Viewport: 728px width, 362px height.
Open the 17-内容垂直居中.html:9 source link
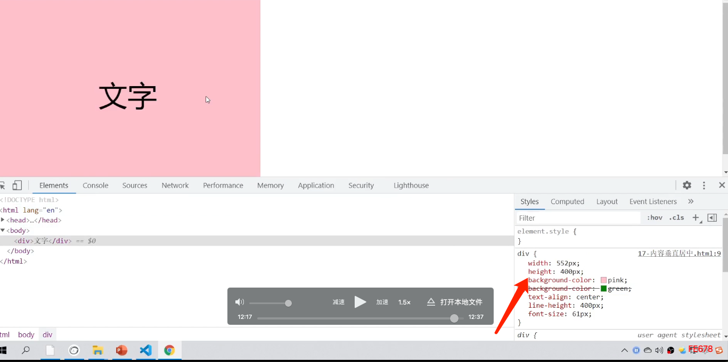pyautogui.click(x=679, y=254)
